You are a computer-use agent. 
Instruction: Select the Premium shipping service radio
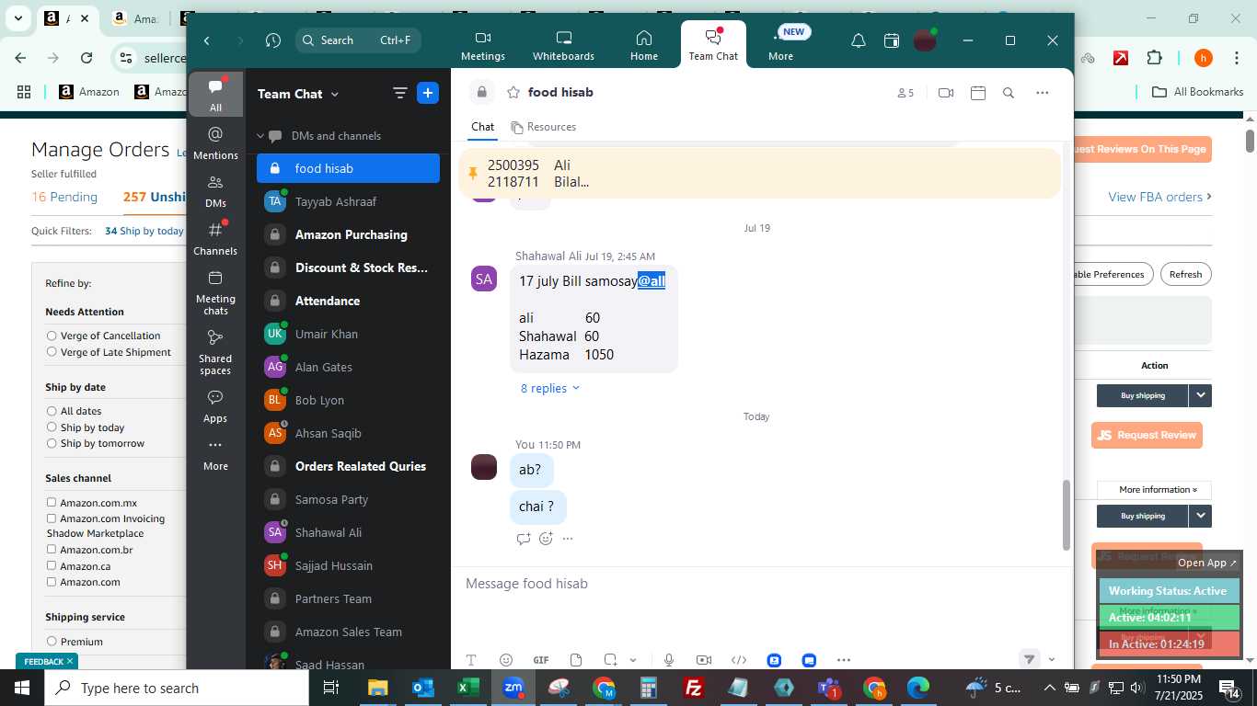[x=52, y=642]
